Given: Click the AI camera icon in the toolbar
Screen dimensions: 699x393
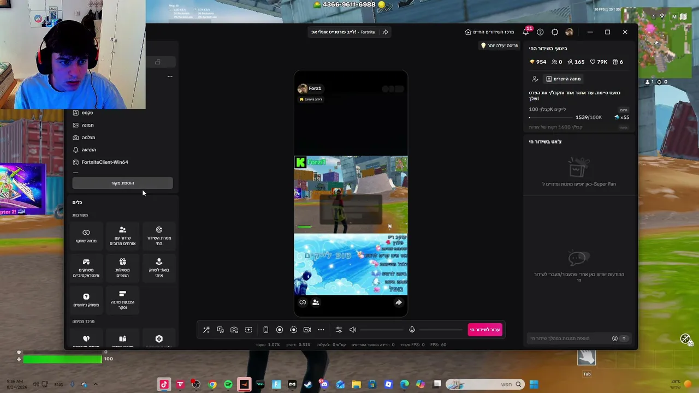Looking at the screenshot, I should [234, 330].
